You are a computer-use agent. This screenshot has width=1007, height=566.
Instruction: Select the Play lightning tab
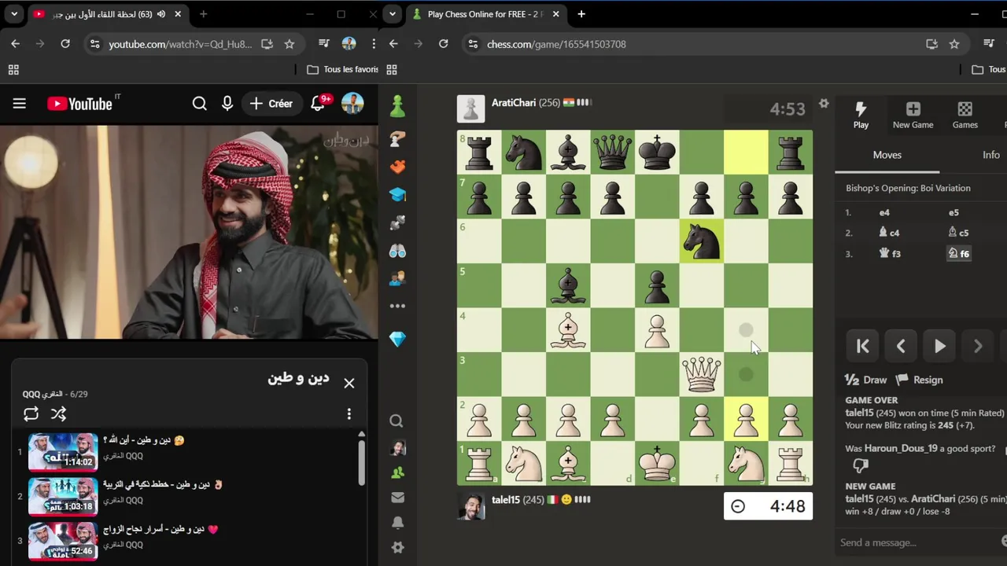pos(861,115)
